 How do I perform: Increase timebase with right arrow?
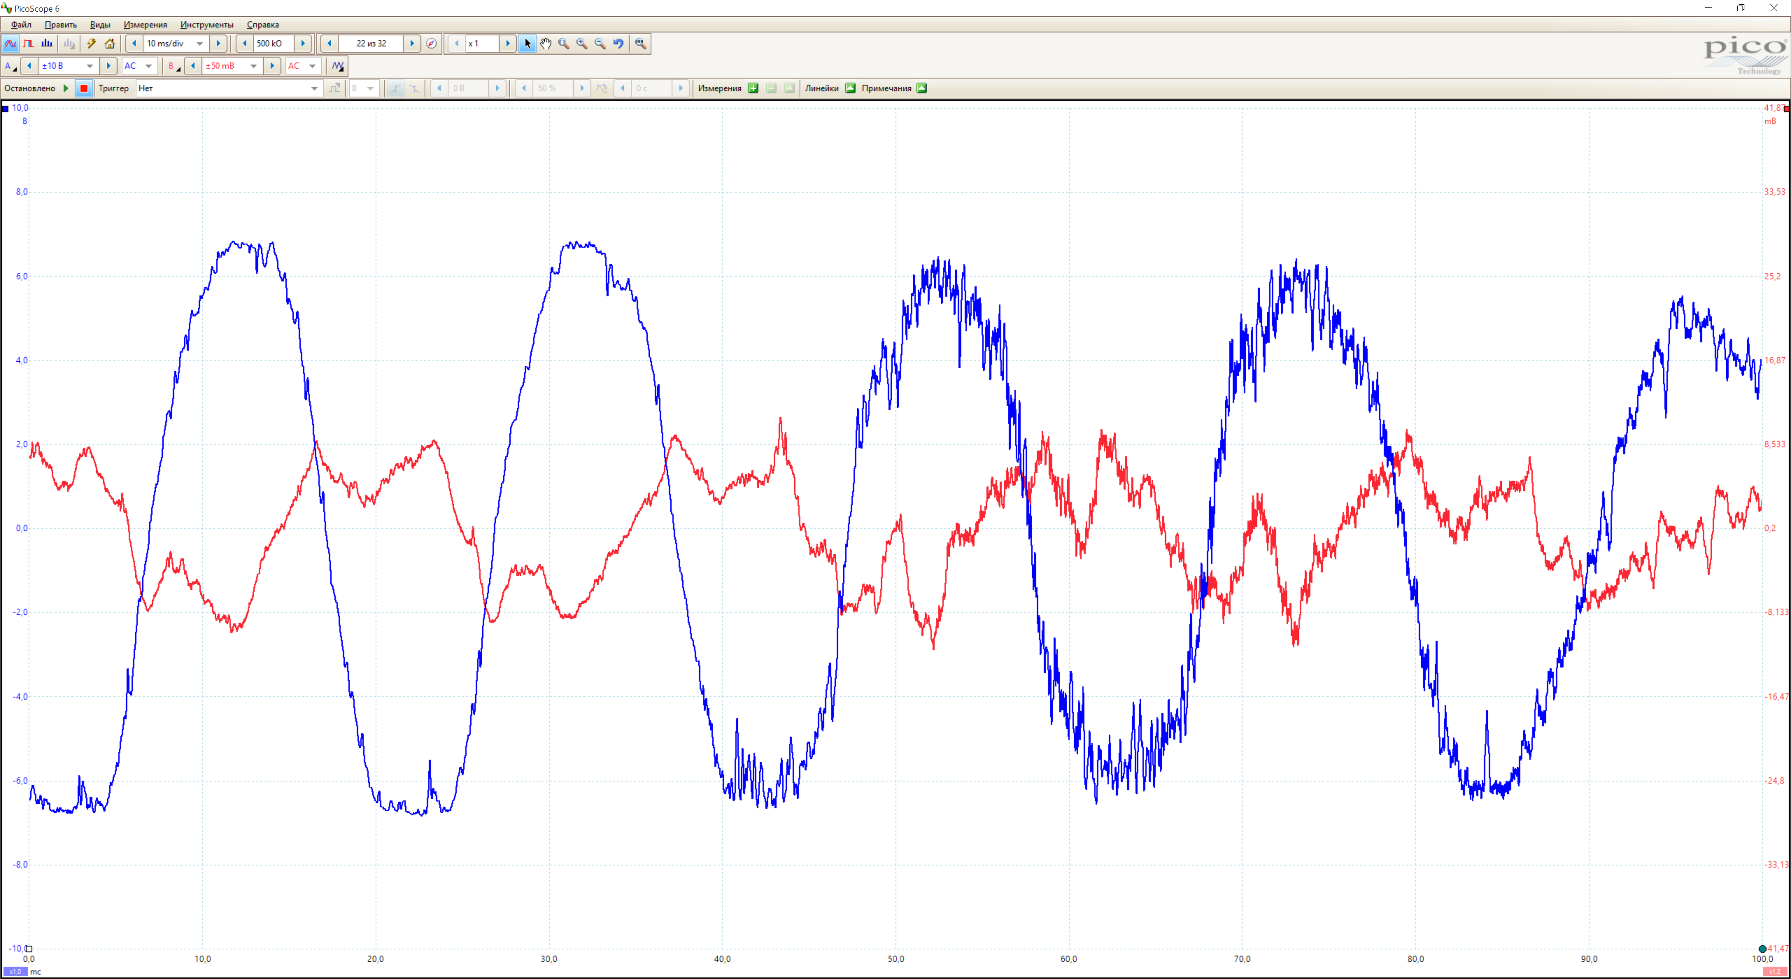click(x=218, y=43)
